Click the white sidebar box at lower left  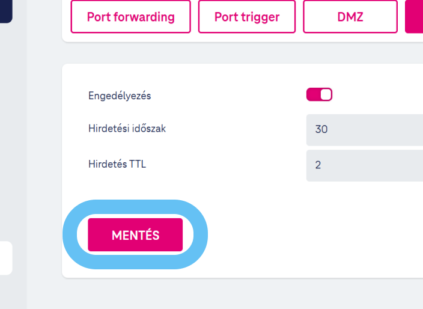[x=5, y=258]
